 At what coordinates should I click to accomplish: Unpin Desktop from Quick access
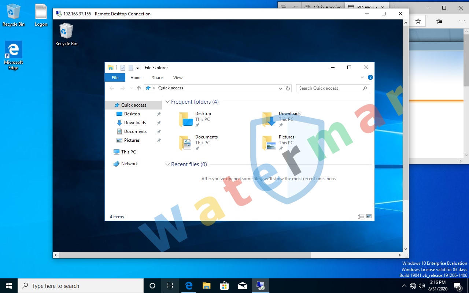click(159, 114)
